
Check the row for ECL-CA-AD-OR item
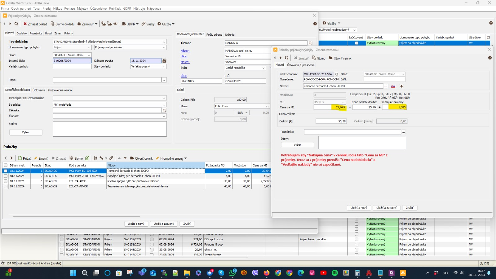6,186
